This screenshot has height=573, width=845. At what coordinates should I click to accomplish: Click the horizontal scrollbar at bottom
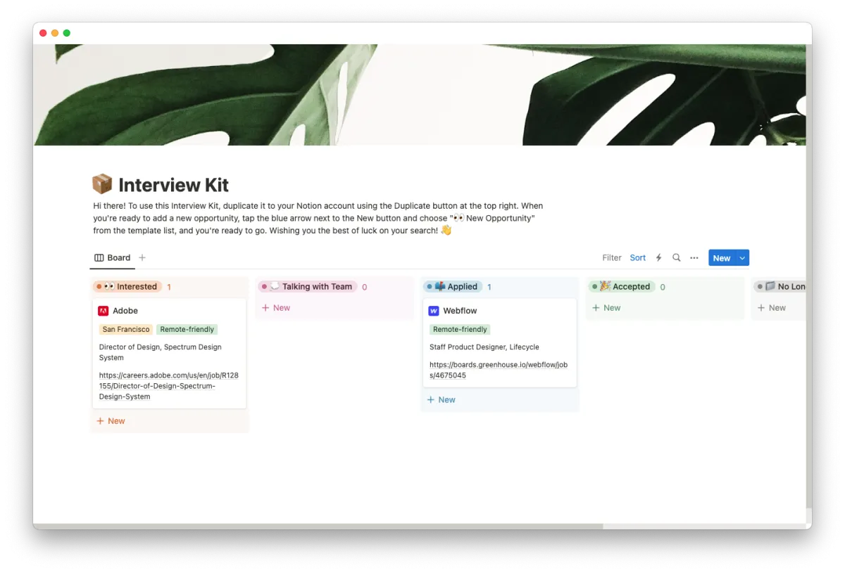click(x=318, y=526)
